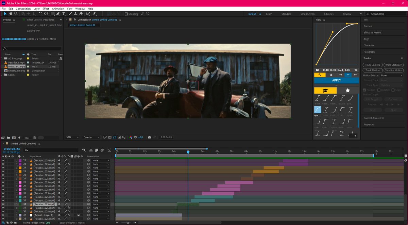Viewport: 408px width, 225px height.
Task: Select the Selection arrow tool
Action: (x=5, y=14)
